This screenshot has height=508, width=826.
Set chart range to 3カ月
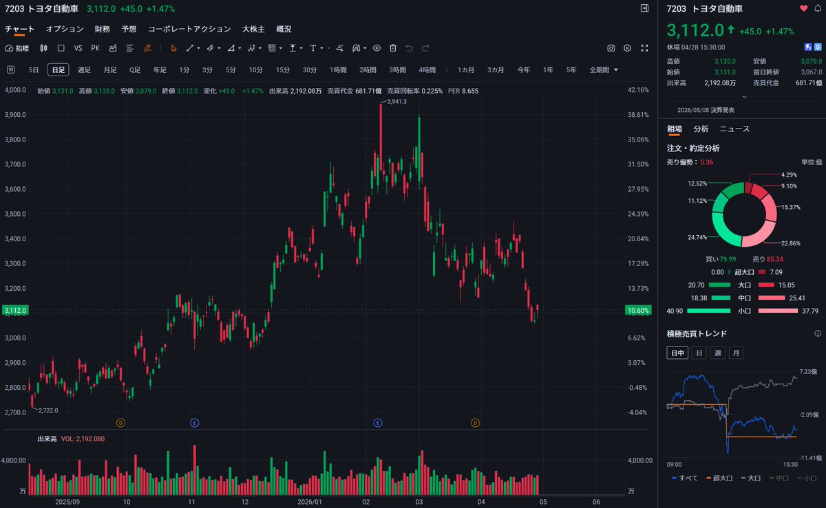point(496,69)
